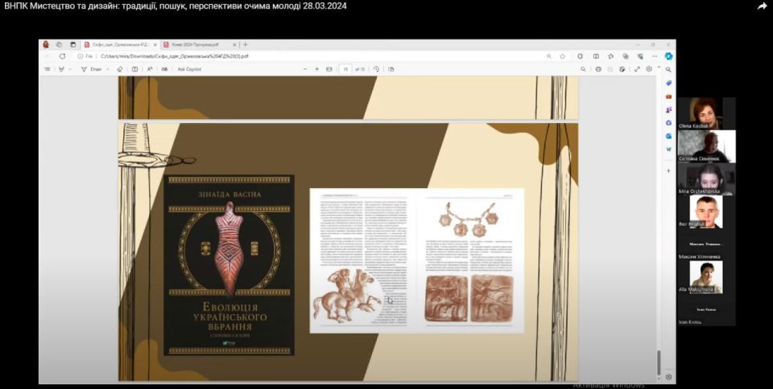Toggle full screen mode for the PDF
This screenshot has height=389, width=773.
point(637,69)
